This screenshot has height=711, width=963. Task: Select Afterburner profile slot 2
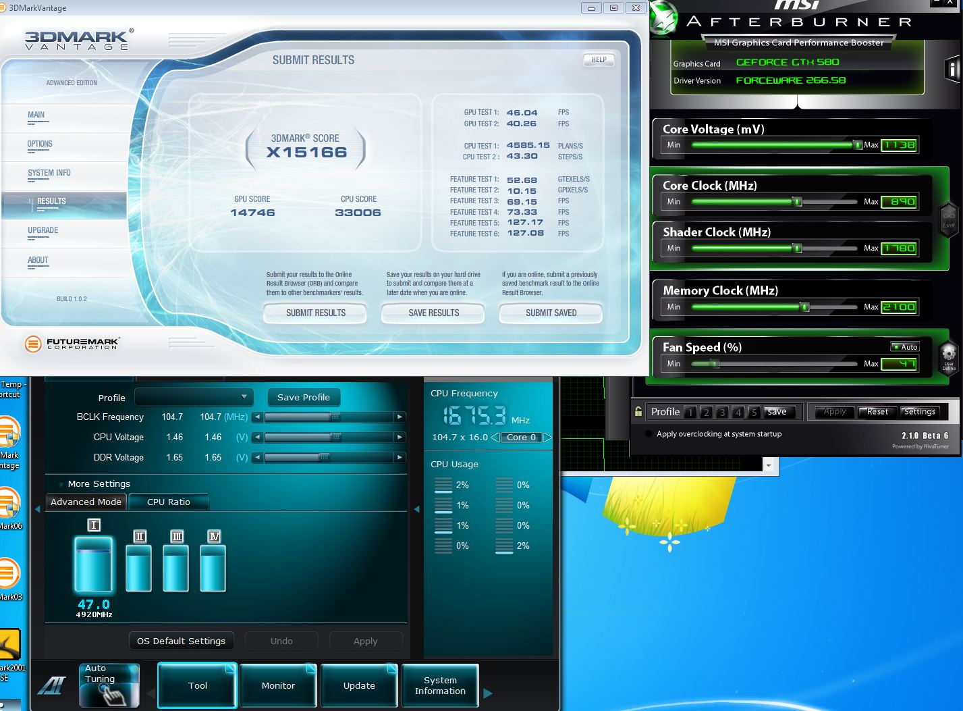click(706, 412)
